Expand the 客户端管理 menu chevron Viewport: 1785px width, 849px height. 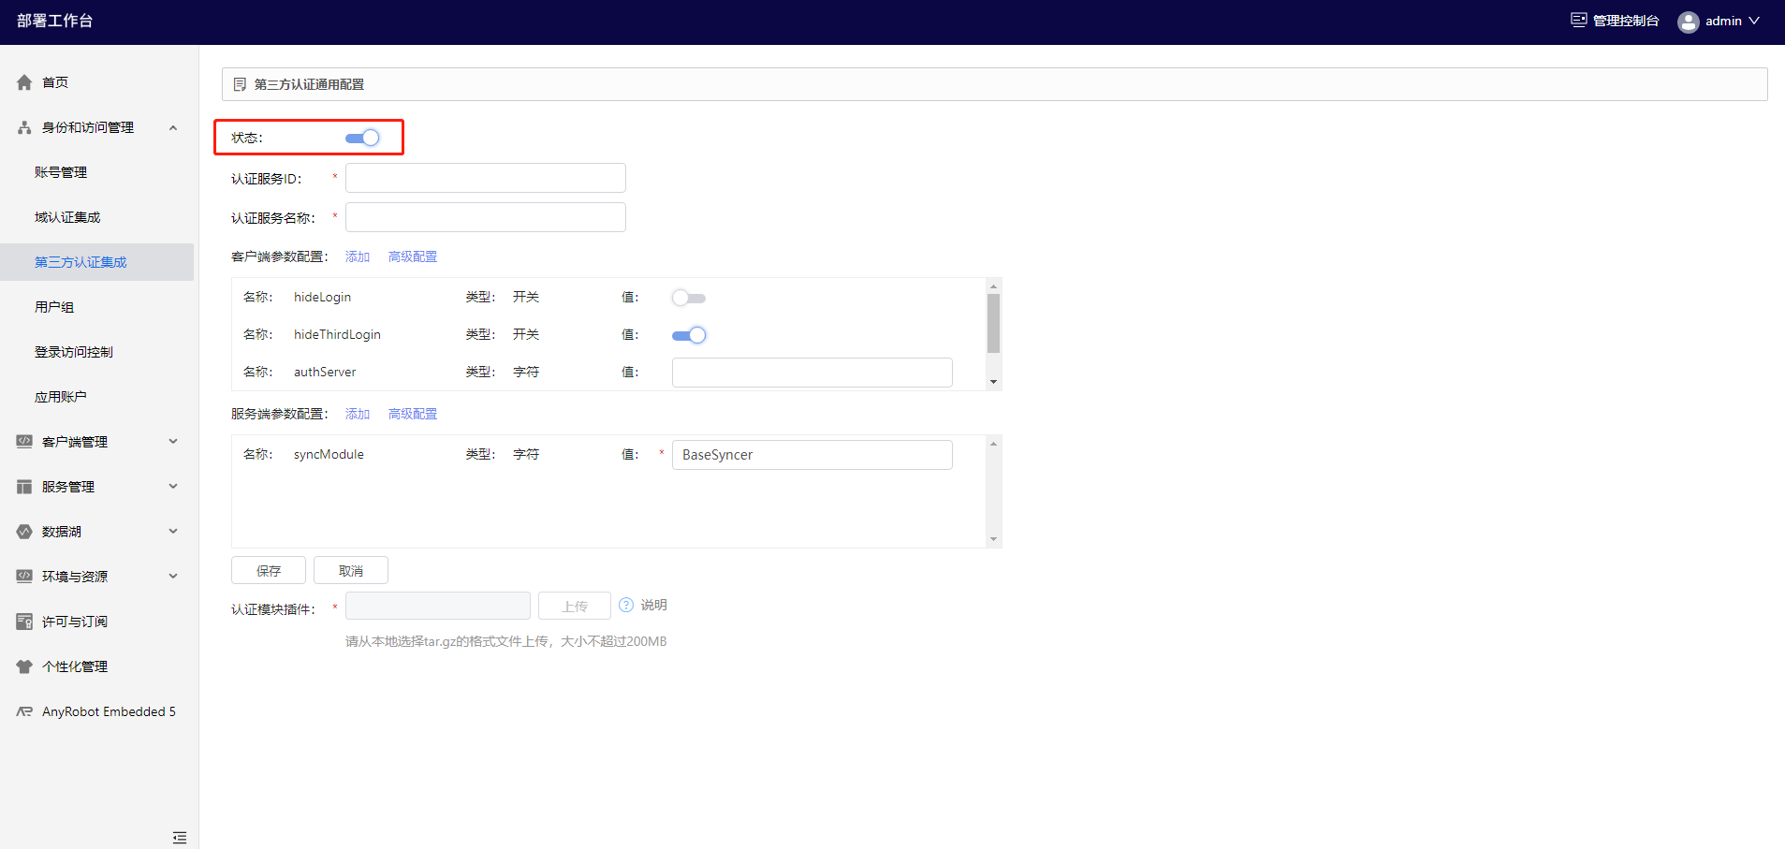click(x=173, y=441)
